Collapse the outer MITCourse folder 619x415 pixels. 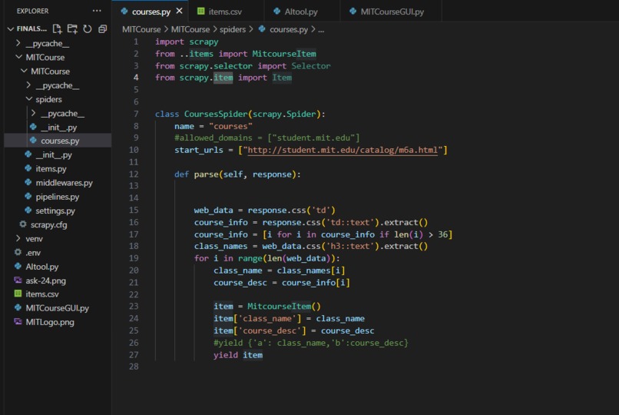coord(18,58)
